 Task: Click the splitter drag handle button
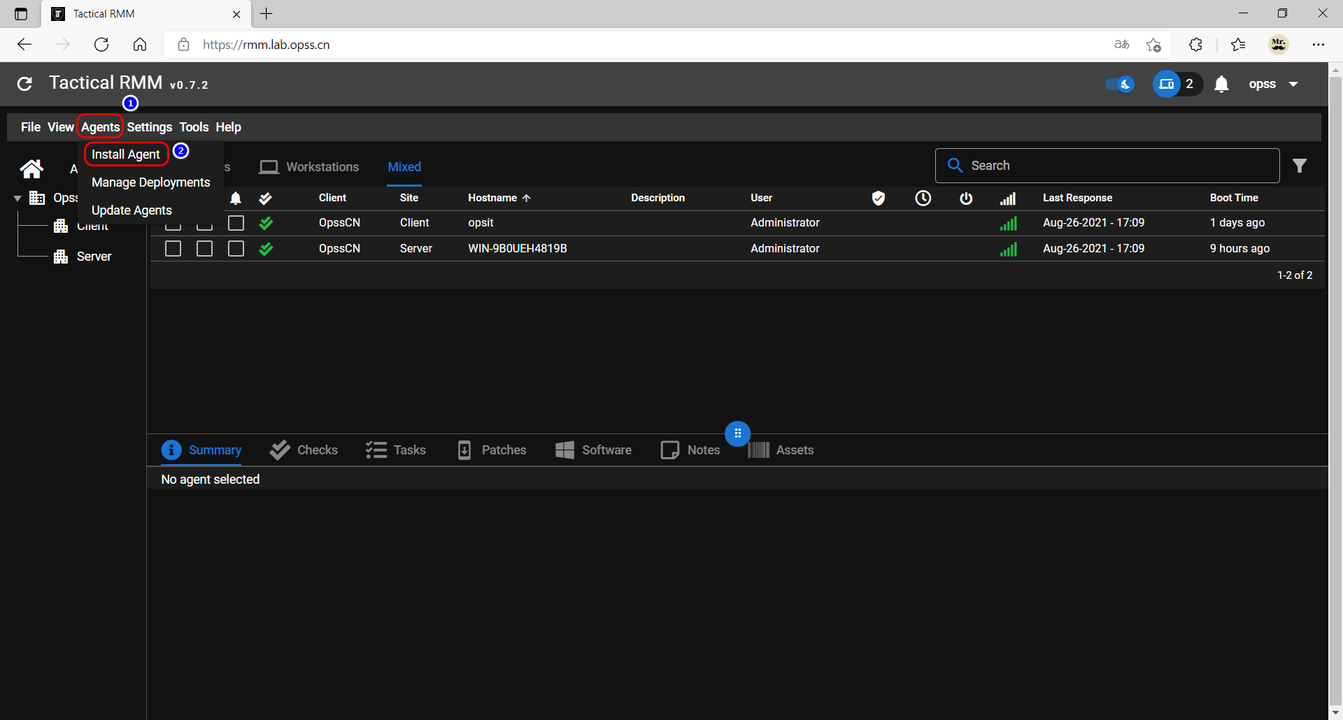[x=737, y=434]
